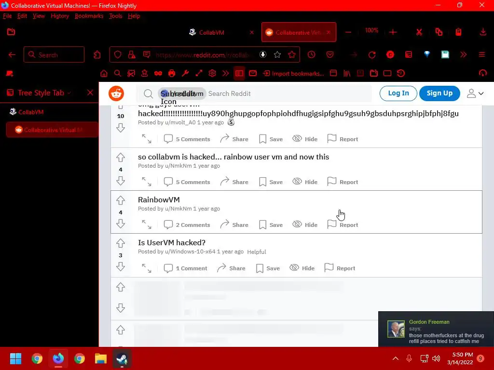The image size is (494, 370).
Task: Upvote the RainbowVM post
Action: [x=120, y=200]
